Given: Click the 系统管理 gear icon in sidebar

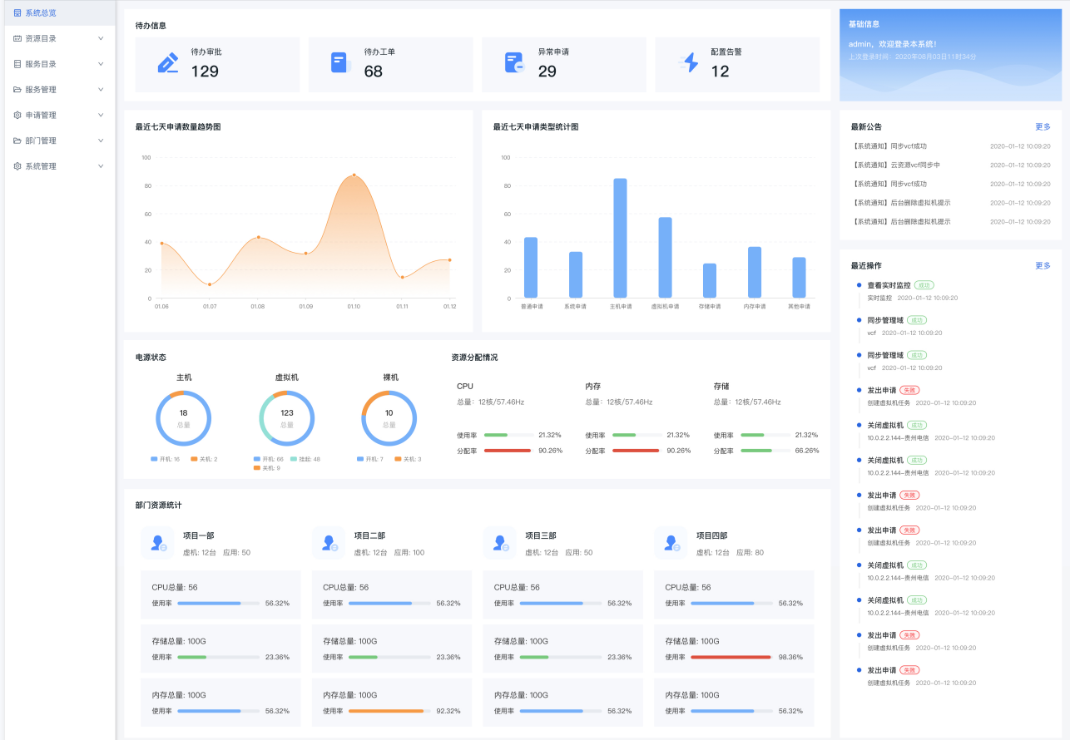Looking at the screenshot, I should coord(17,166).
